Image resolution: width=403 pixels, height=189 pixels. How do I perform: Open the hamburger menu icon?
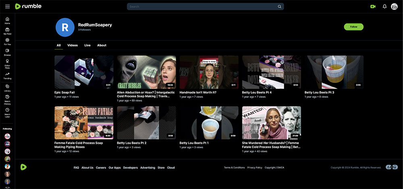pos(7,6)
